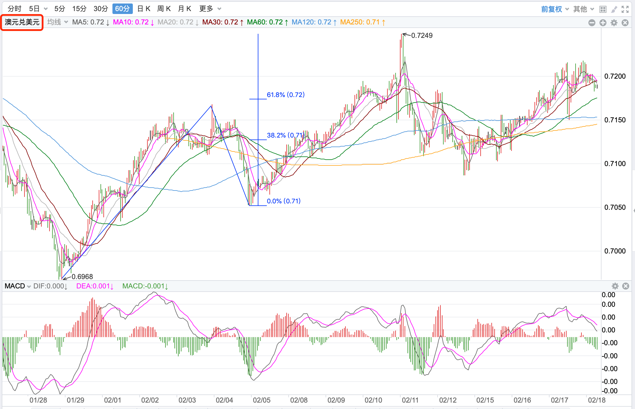The height and width of the screenshot is (409, 635).
Task: Open the MACD indicator selector dropdown
Action: (17, 286)
